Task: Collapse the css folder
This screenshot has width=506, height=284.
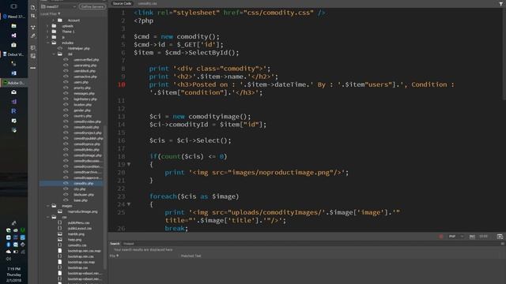Action: pyautogui.click(x=47, y=217)
